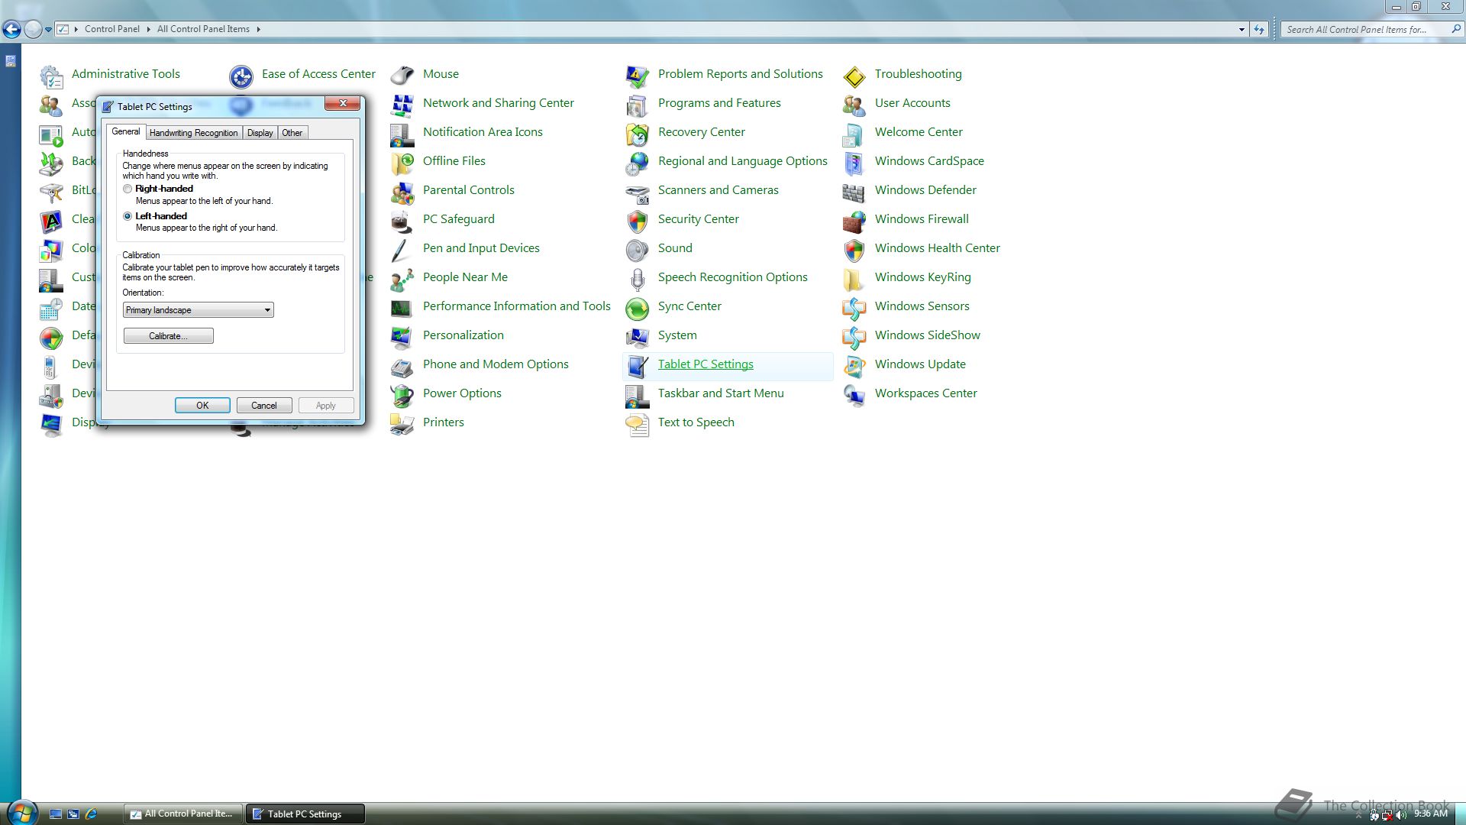
Task: Switch to the Other tab
Action: point(292,133)
